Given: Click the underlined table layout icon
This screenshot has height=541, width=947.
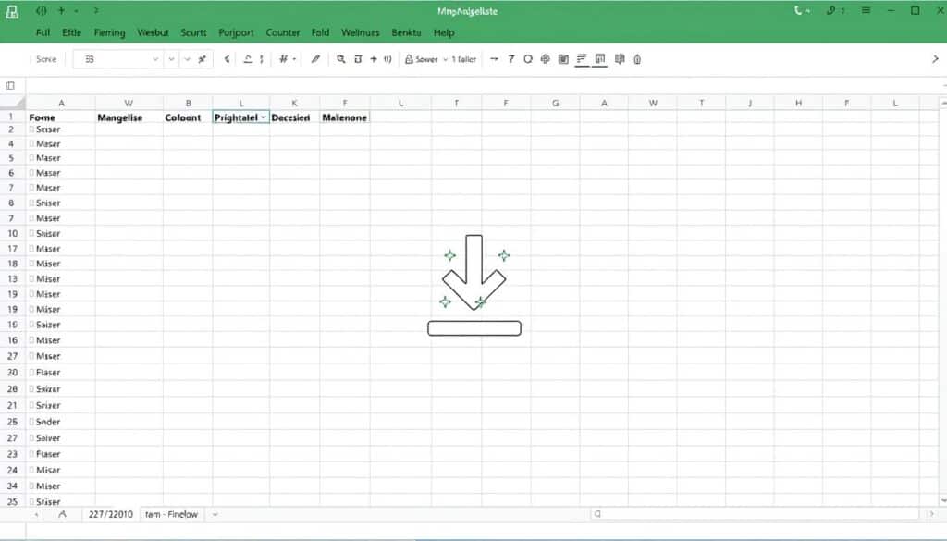Looking at the screenshot, I should click(599, 59).
